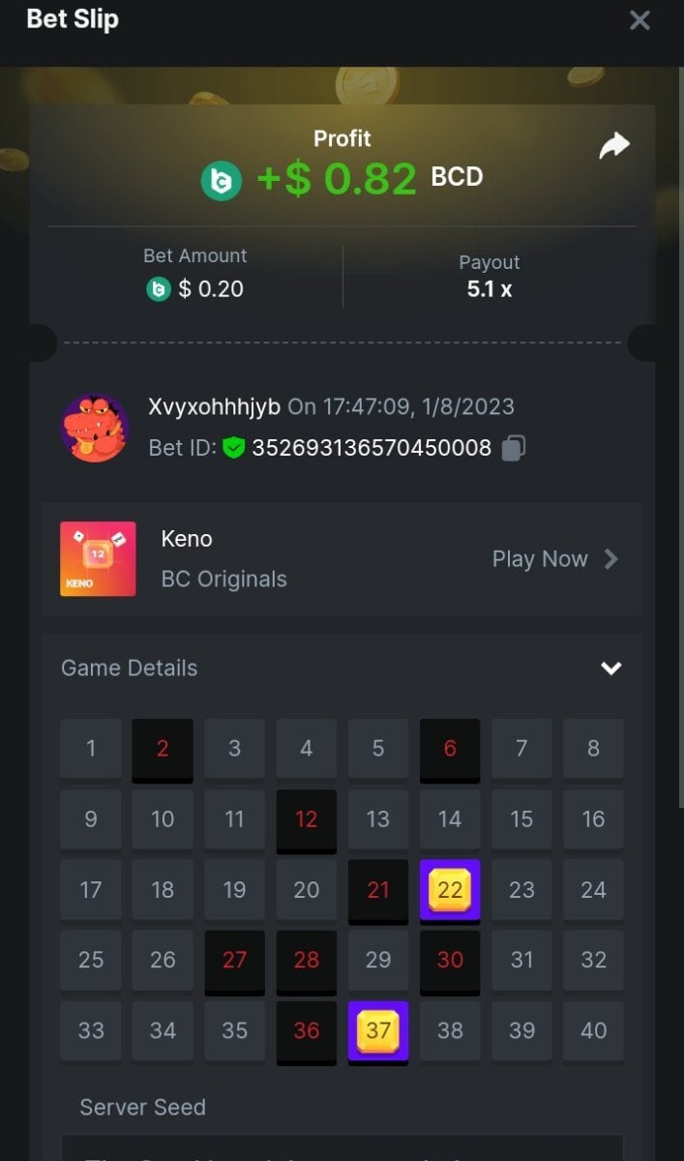Select red-numbered Keno tile 12

click(x=307, y=819)
